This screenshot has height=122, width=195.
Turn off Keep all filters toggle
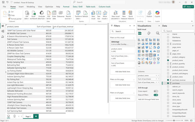(x=156, y=95)
